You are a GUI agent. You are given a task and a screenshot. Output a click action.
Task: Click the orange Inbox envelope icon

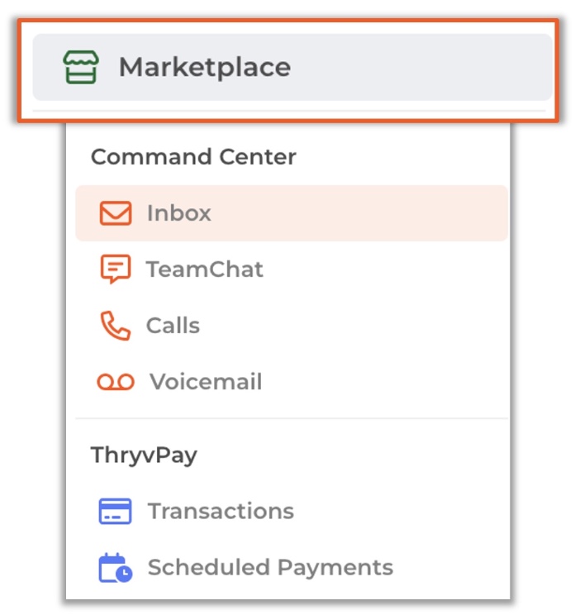click(116, 213)
